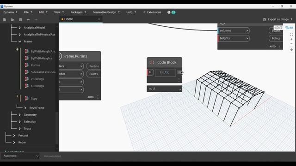Open the Packages menu
The height and width of the screenshot is (166, 296).
(x=78, y=12)
